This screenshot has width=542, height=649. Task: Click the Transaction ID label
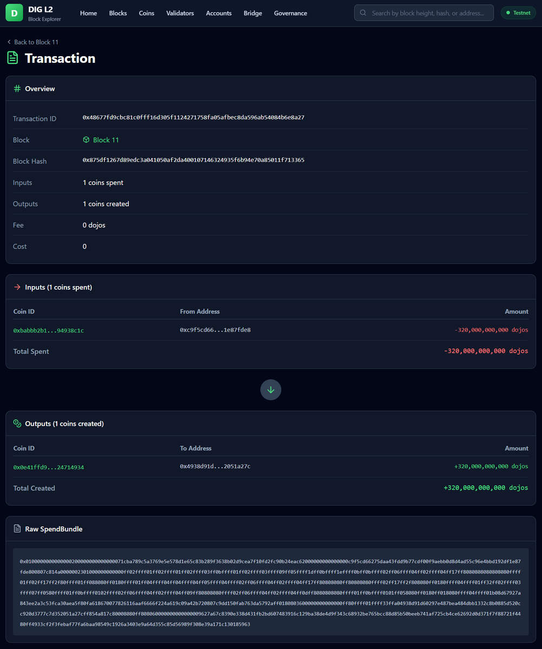click(35, 119)
